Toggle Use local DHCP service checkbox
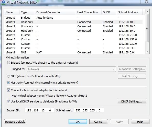 (x=8, y=101)
